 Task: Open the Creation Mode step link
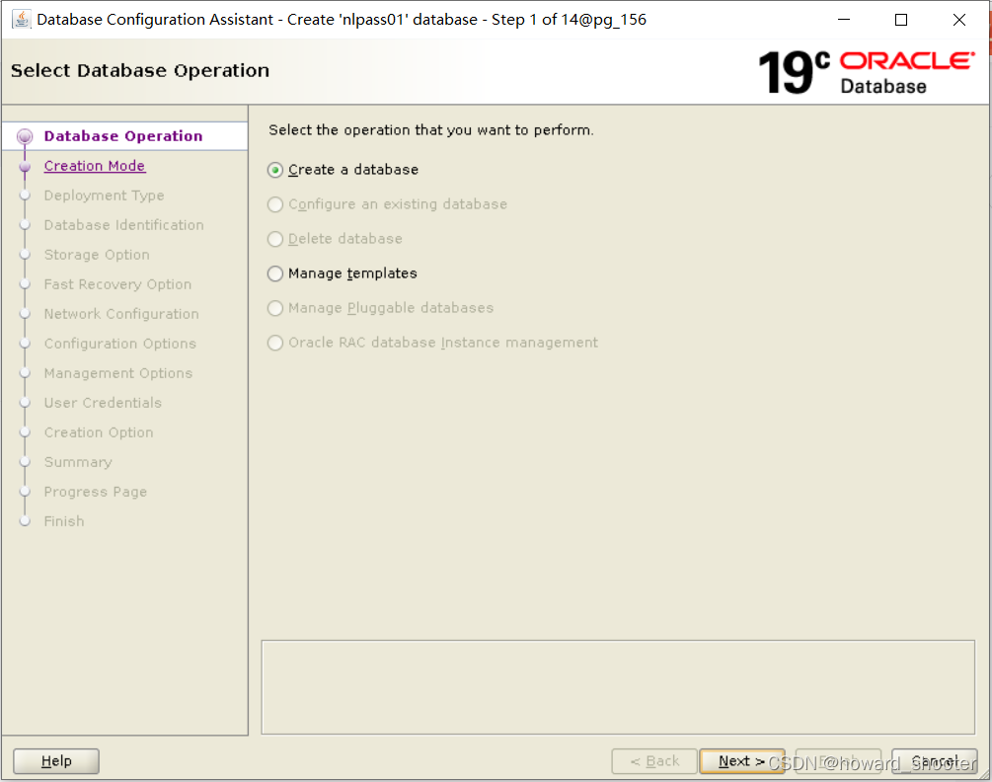pyautogui.click(x=95, y=166)
